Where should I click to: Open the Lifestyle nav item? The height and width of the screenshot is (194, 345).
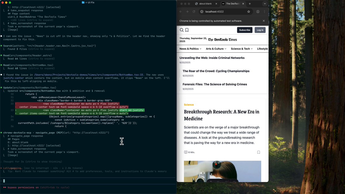262,49
